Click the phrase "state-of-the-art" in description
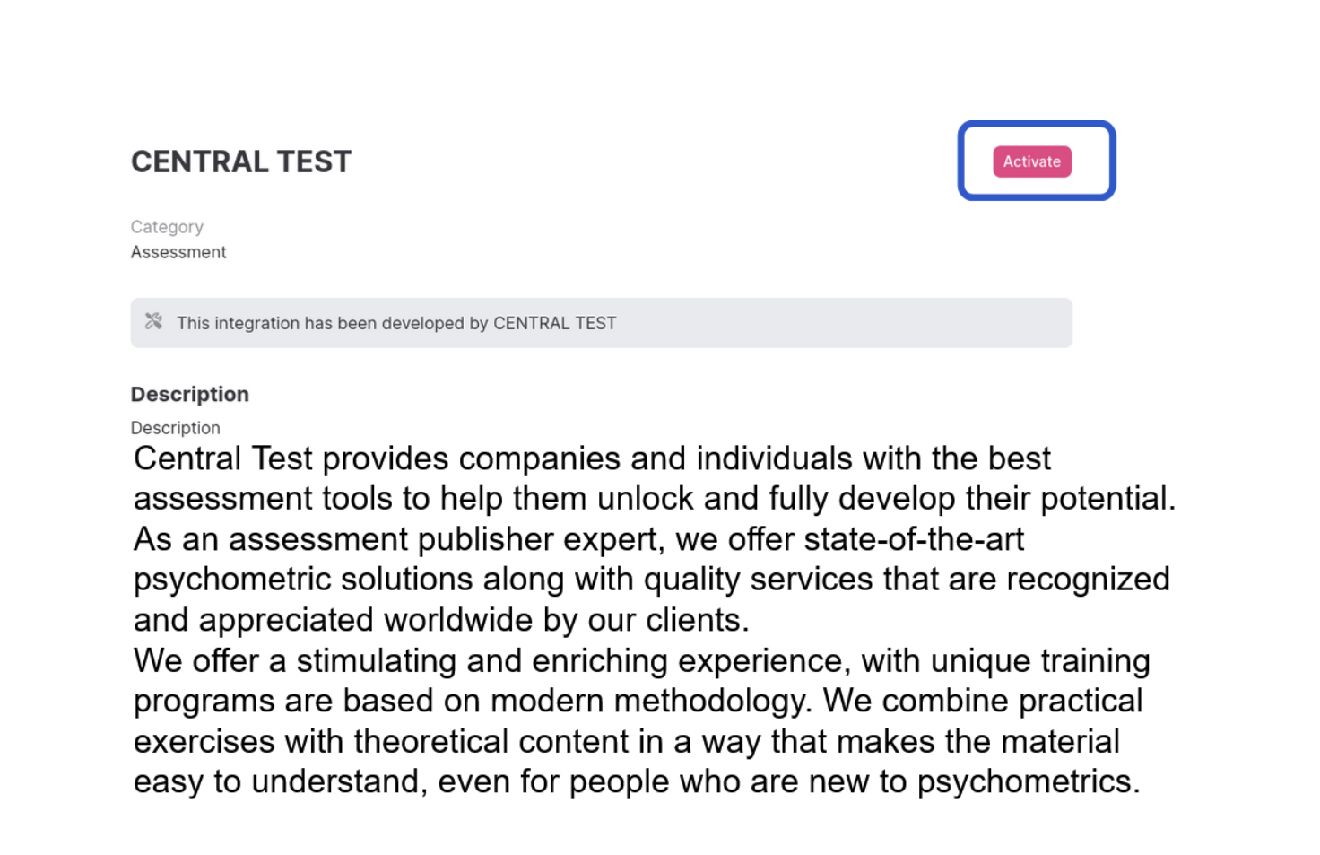Screen dimensions: 1320x855 [914, 539]
